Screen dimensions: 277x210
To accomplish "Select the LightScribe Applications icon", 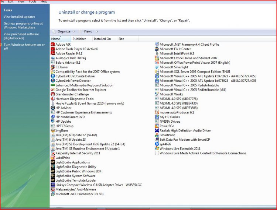I will tap(53, 162).
